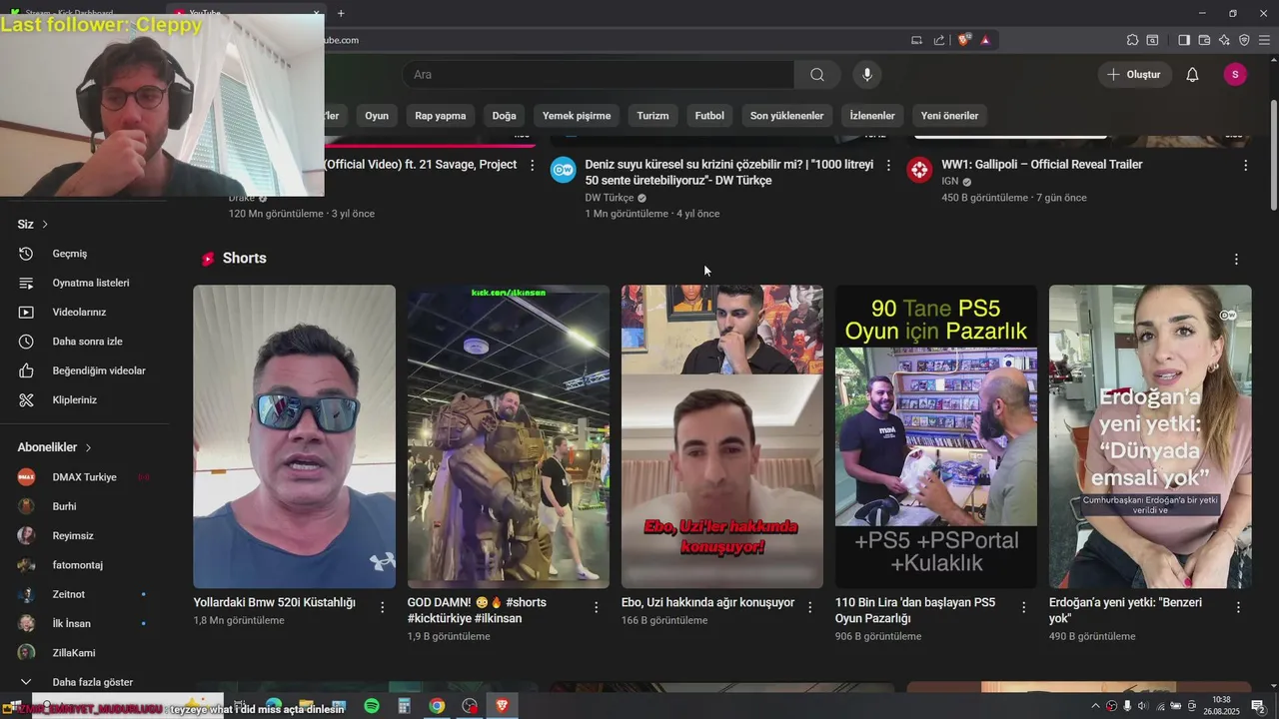Select the Yeni öneriler filter chip
Viewport: 1279px width, 719px height.
(949, 116)
